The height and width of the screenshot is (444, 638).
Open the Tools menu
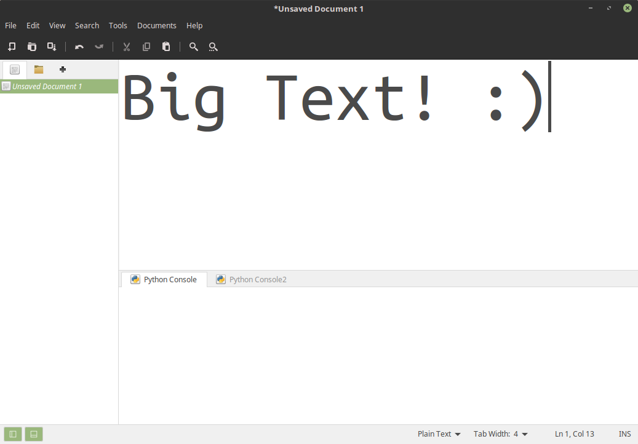click(118, 26)
